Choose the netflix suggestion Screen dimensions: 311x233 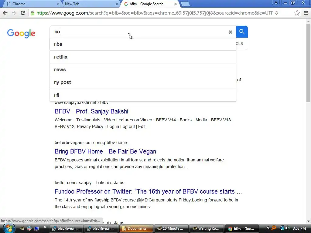pos(143,57)
